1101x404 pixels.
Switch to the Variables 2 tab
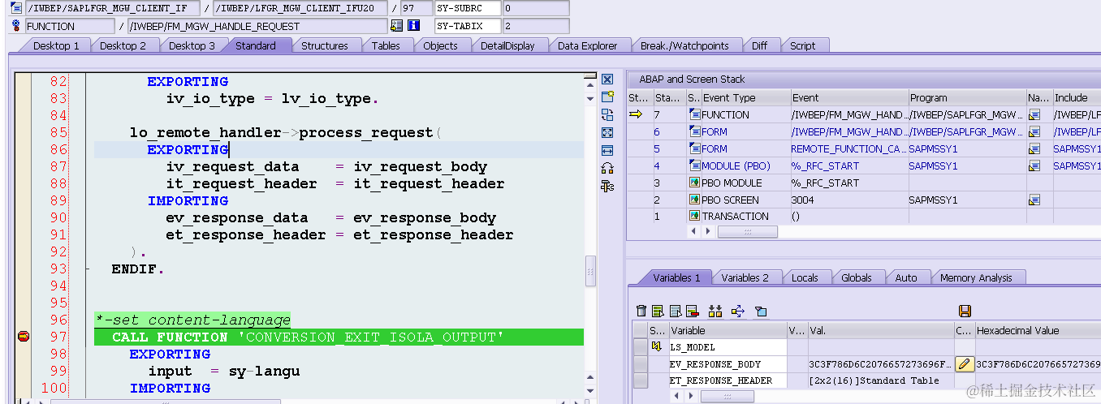coord(745,277)
